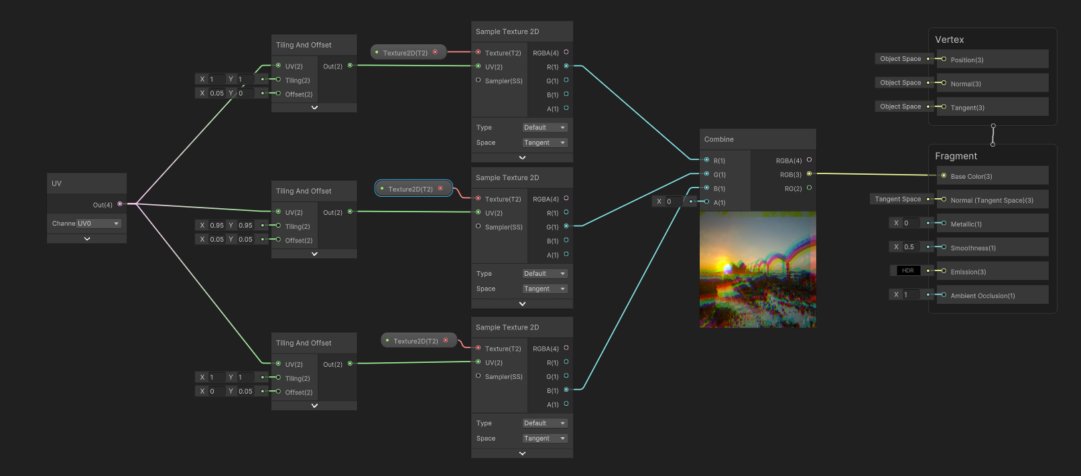Click the Vertex Normal(3) input port

[944, 83]
